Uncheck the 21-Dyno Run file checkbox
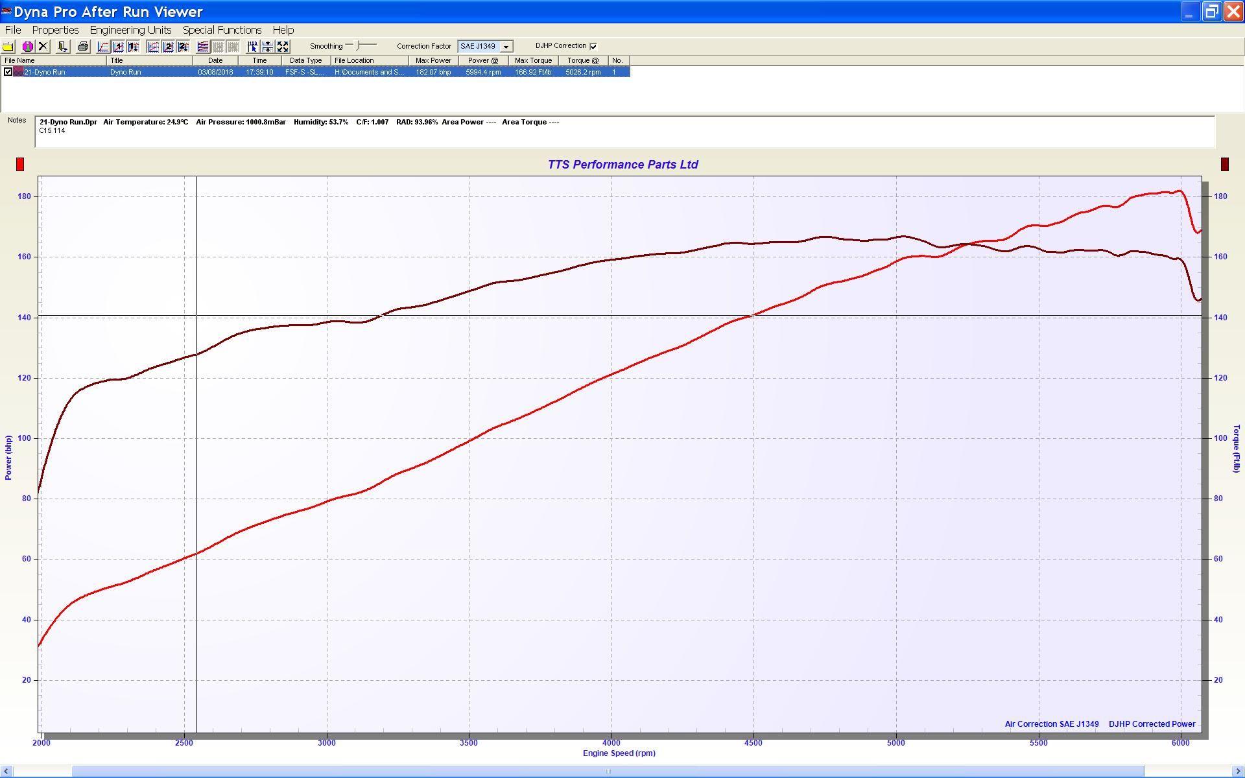This screenshot has height=778, width=1245. coord(8,72)
